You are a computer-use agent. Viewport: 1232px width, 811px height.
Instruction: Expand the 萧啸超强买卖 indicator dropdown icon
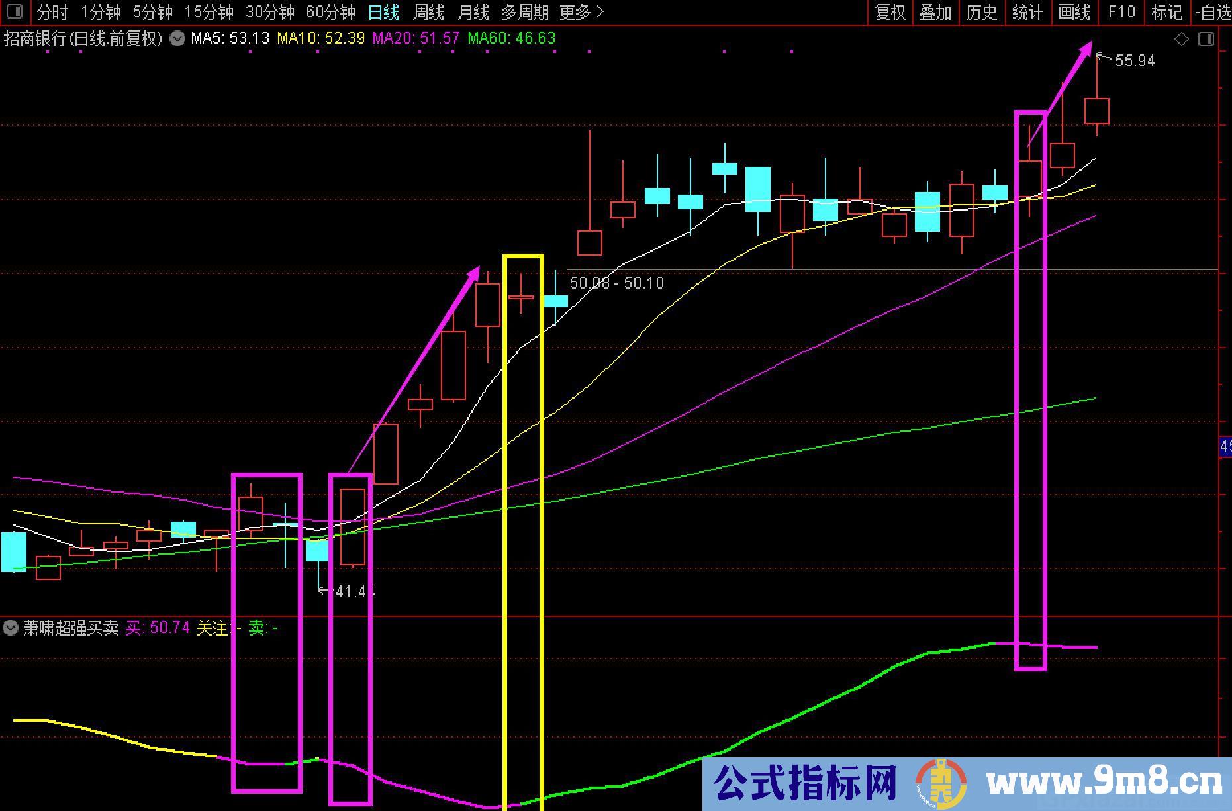[11, 627]
